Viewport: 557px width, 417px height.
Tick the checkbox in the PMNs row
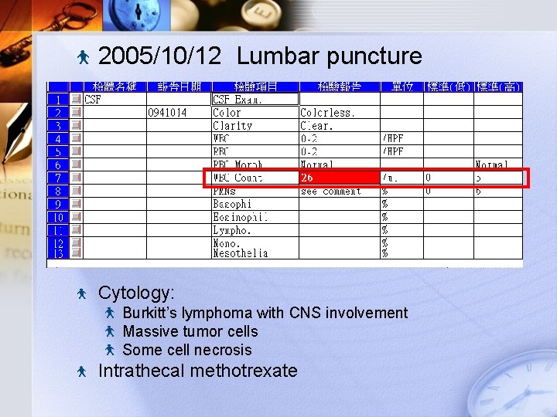76,191
